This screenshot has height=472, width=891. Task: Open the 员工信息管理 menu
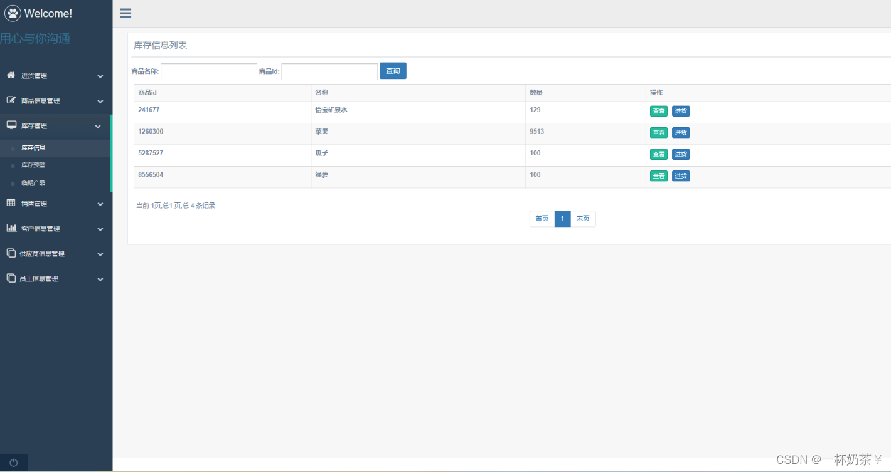click(x=56, y=279)
